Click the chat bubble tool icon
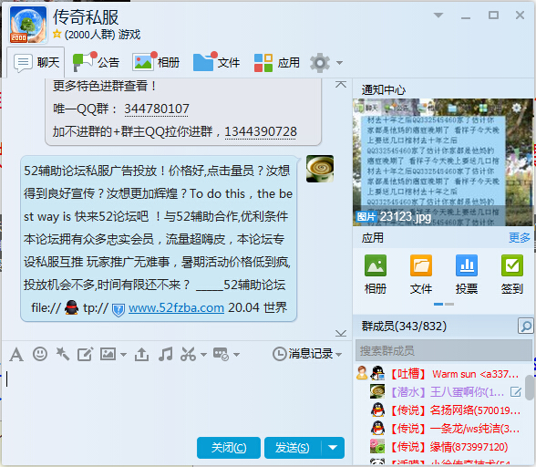Image resolution: width=536 pixels, height=467 pixels. [x=221, y=354]
